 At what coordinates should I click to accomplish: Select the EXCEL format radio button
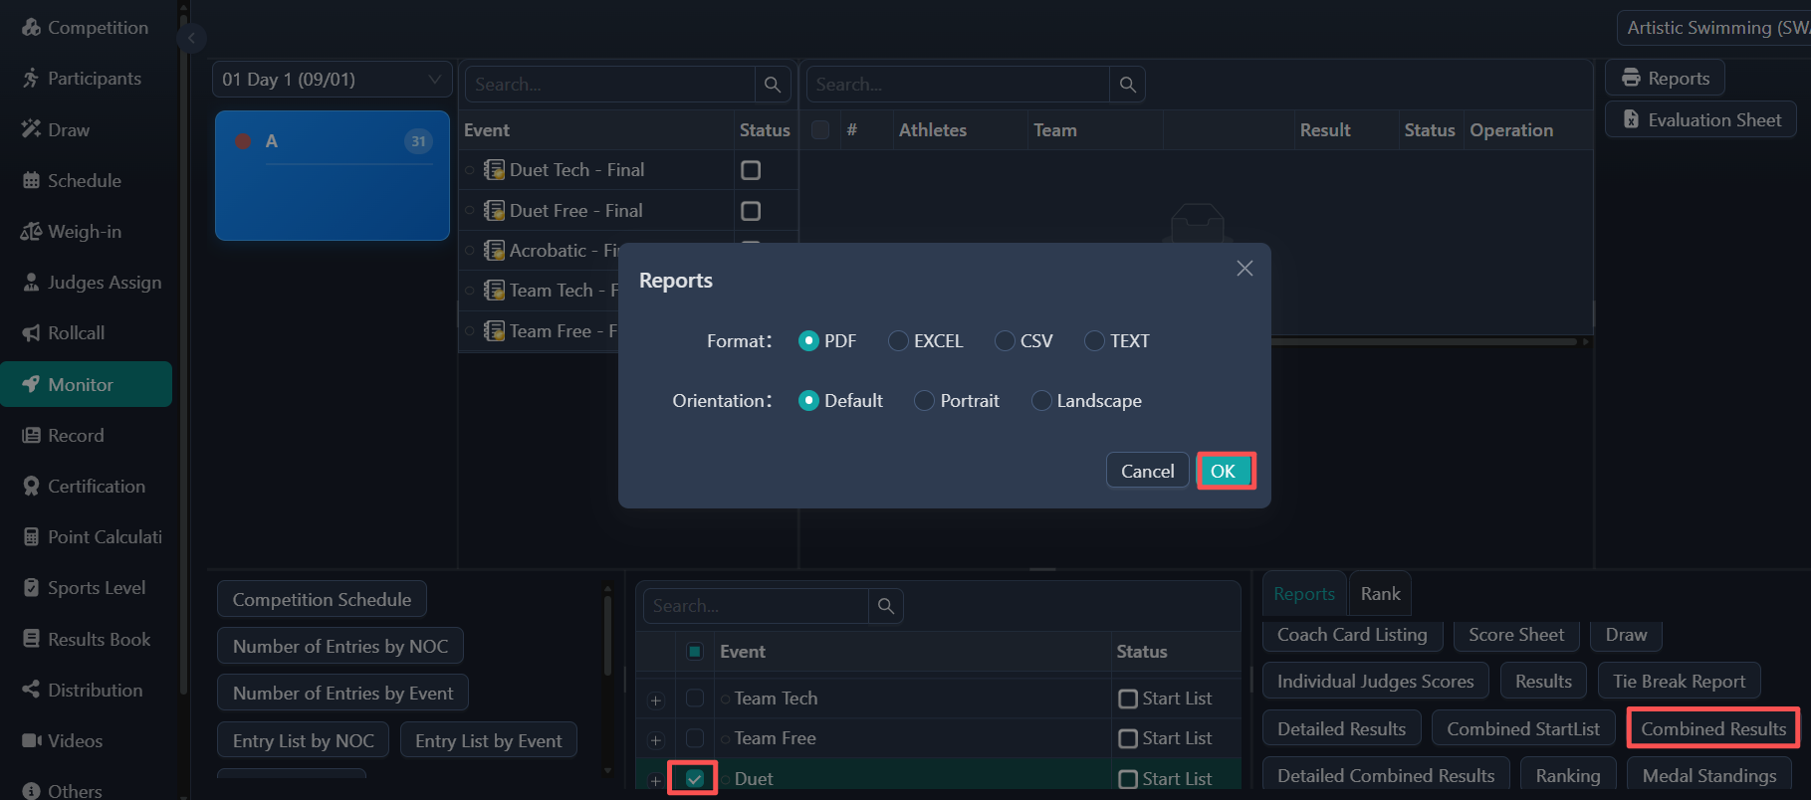898,341
